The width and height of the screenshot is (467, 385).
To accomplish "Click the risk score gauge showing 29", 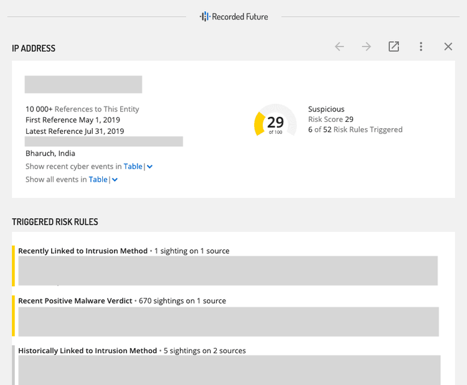I will [x=275, y=123].
